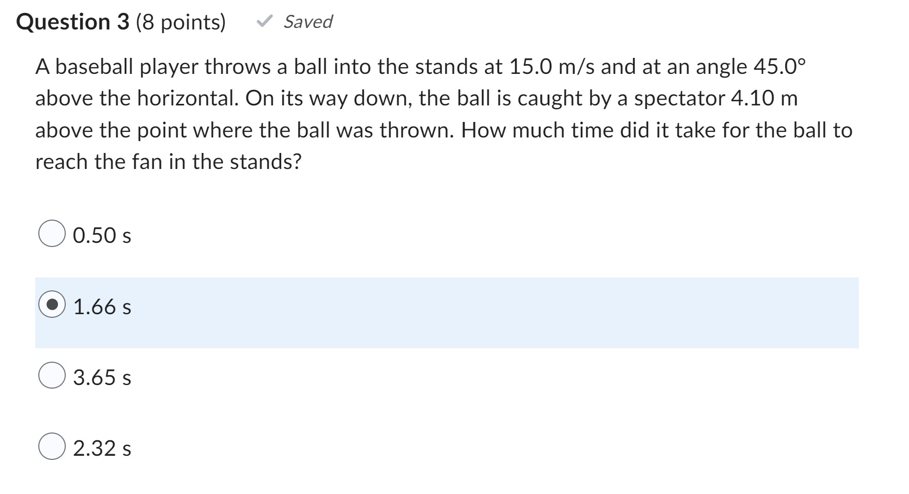Click the 0.50 s text label
This screenshot has height=494, width=909.
pyautogui.click(x=101, y=236)
